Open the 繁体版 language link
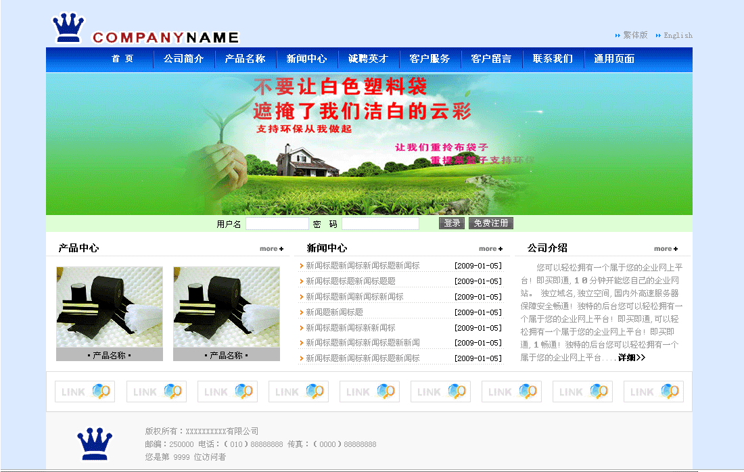The image size is (744, 472). (x=635, y=35)
